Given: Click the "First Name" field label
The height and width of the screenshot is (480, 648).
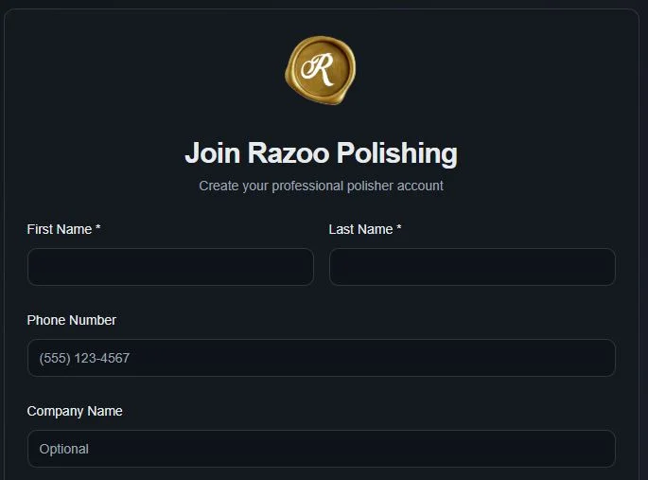Looking at the screenshot, I should click(60, 229).
